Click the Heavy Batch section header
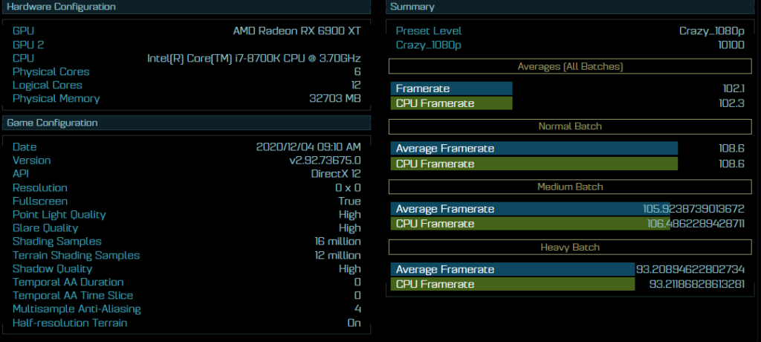761x342 pixels. click(x=570, y=247)
